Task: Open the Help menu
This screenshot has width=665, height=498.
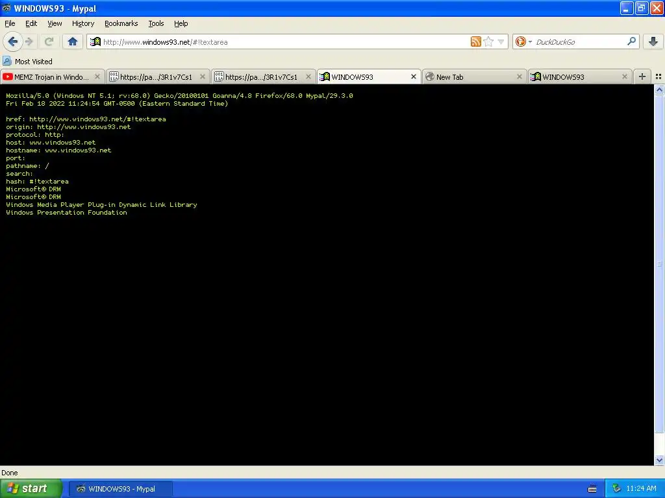Action: coord(181,23)
